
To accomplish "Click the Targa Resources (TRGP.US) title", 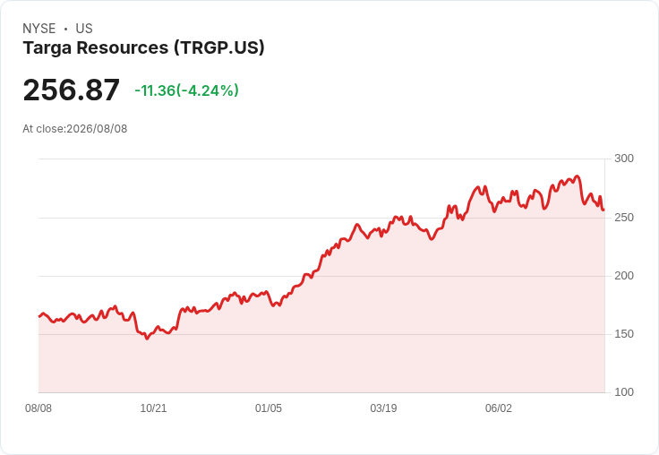I will [x=144, y=48].
